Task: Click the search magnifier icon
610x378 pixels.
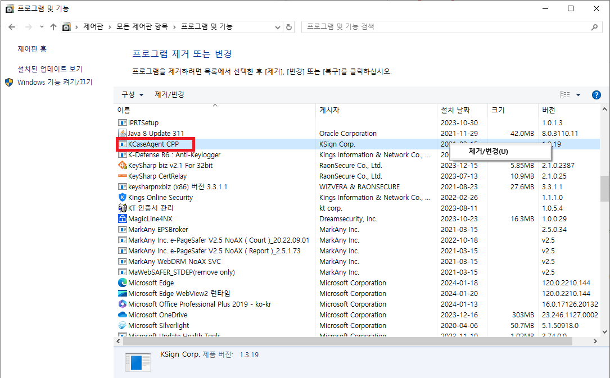Action: (x=594, y=27)
